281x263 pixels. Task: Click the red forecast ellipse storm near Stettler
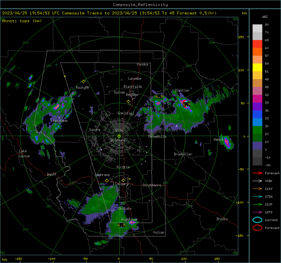(186, 104)
